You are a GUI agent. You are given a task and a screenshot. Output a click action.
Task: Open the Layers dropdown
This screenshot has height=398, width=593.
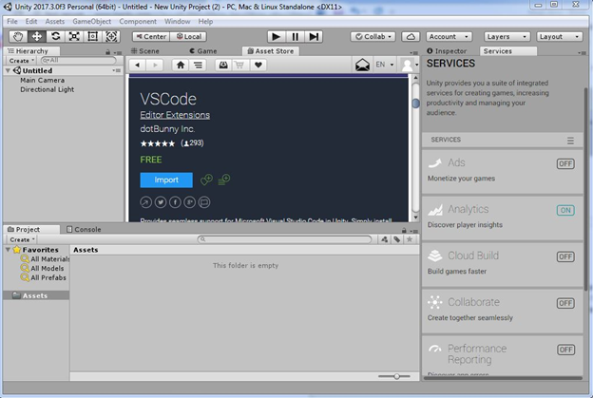(507, 37)
